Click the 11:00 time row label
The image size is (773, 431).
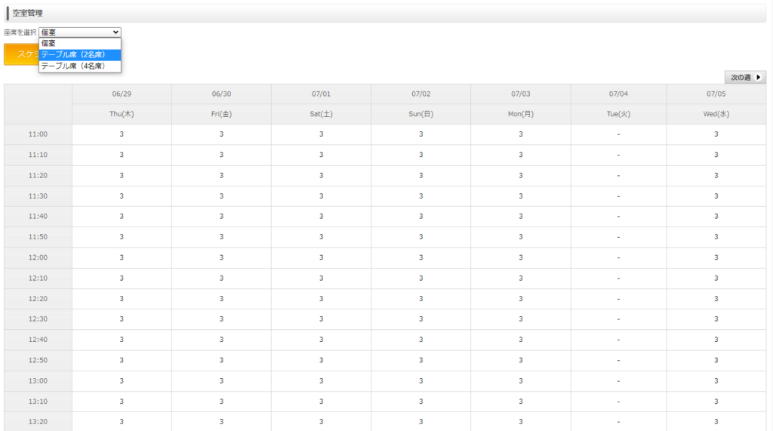[x=38, y=134]
